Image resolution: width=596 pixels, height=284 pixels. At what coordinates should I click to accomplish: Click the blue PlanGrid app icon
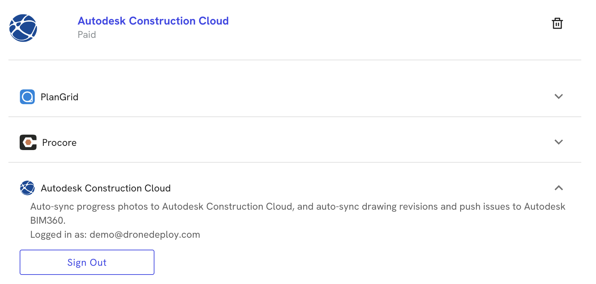[27, 97]
